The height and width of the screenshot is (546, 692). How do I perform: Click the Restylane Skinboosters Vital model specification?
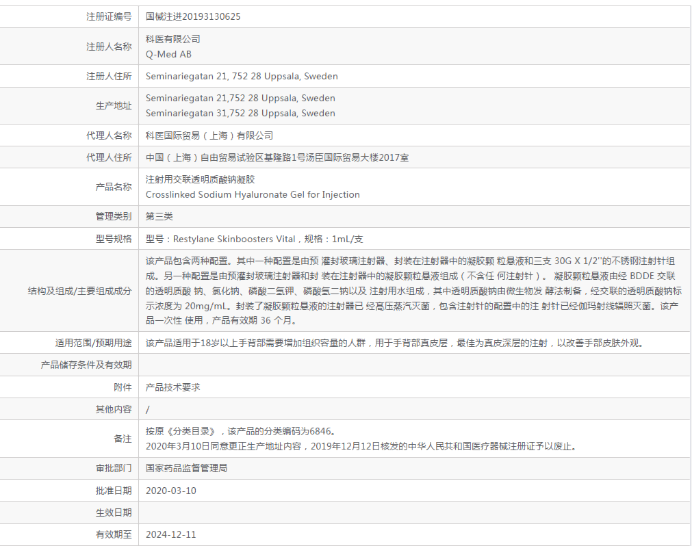point(254,239)
